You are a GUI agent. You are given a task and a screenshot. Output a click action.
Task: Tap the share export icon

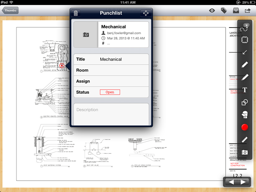click(x=248, y=11)
